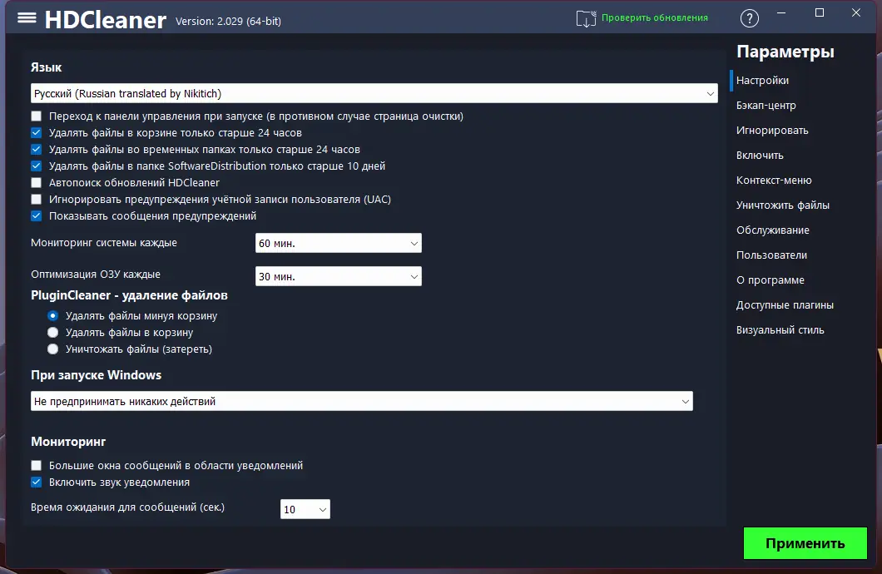The height and width of the screenshot is (574, 882).
Task: Uncheck Удалять файлы во временных папках
Action: [x=37, y=150]
